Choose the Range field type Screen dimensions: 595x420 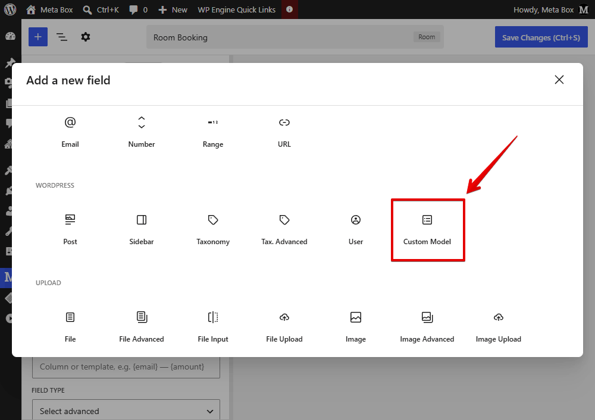tap(213, 132)
